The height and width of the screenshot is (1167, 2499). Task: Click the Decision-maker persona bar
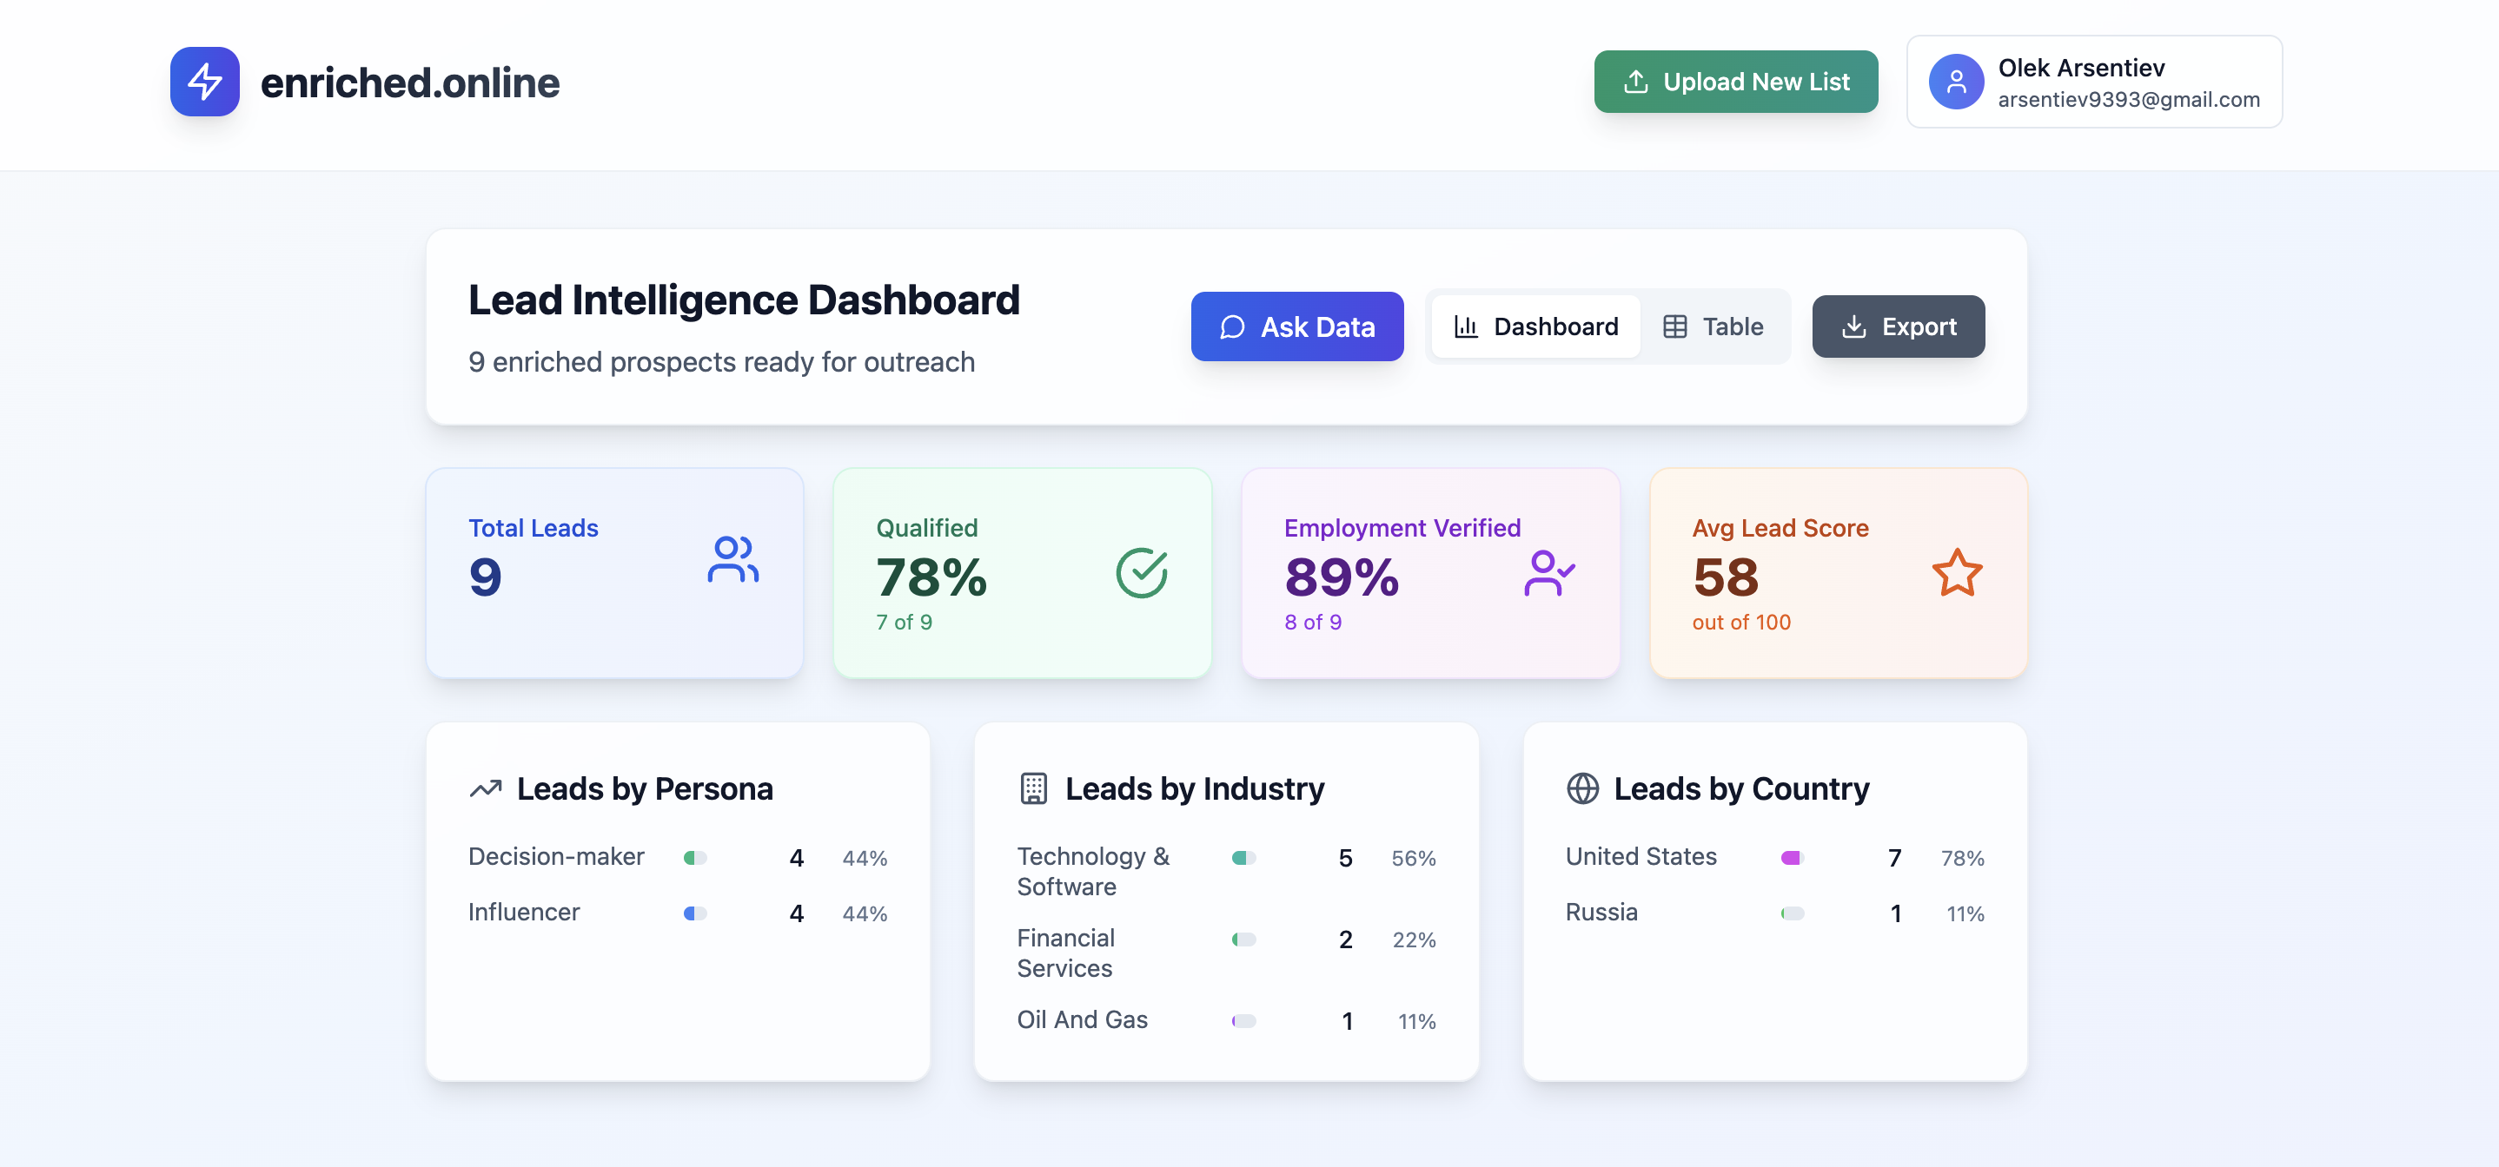point(694,858)
